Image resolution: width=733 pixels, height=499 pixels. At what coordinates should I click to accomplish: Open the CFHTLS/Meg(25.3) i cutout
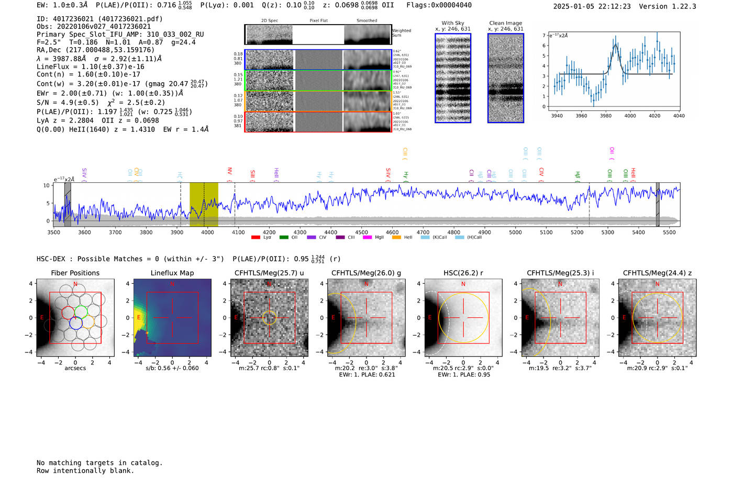pos(560,318)
